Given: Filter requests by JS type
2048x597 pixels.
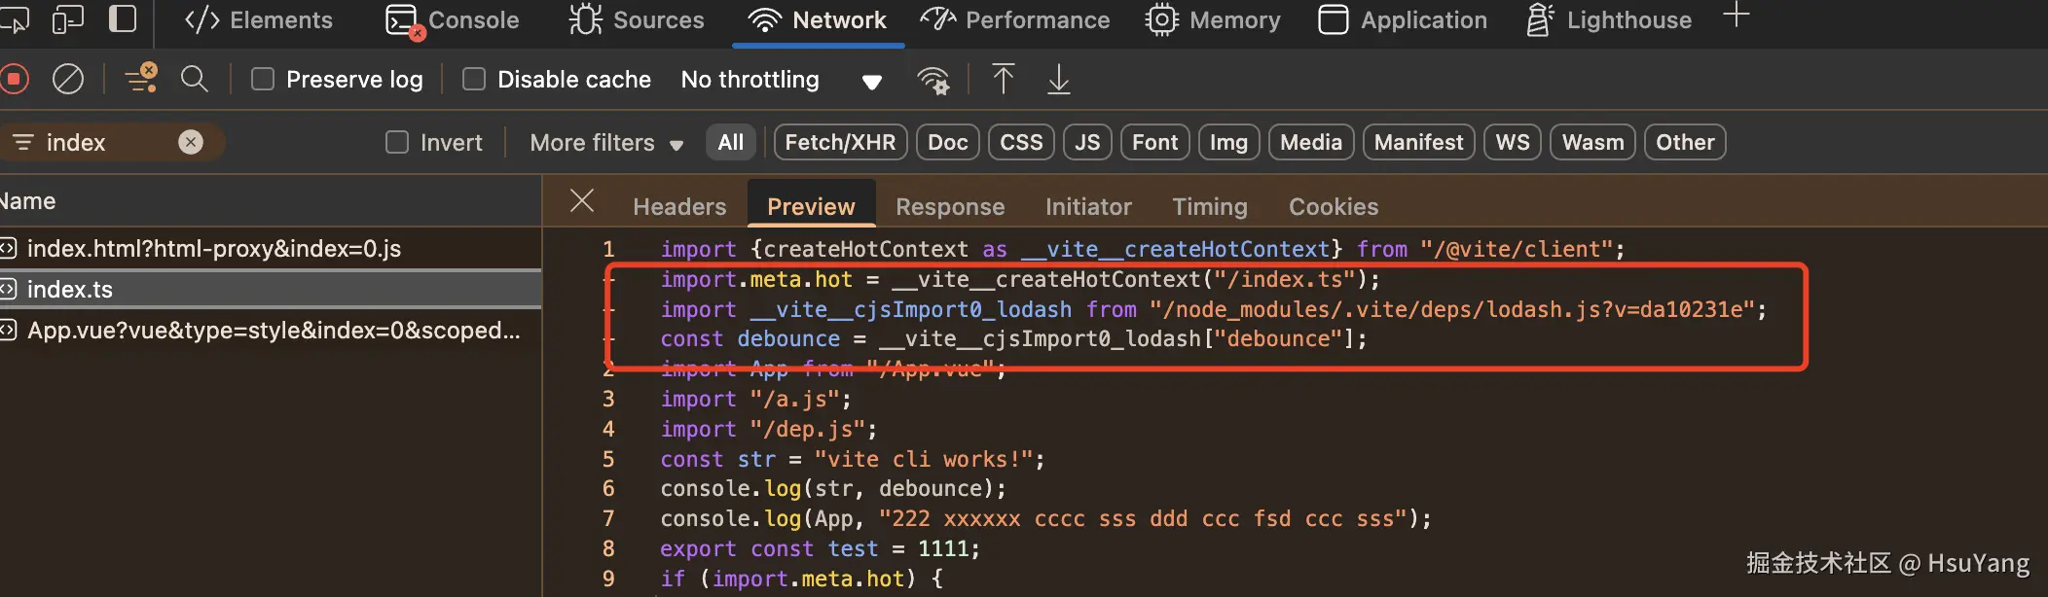Looking at the screenshot, I should (1087, 142).
